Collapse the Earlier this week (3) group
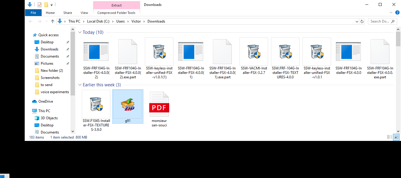401x178 pixels. [80, 85]
